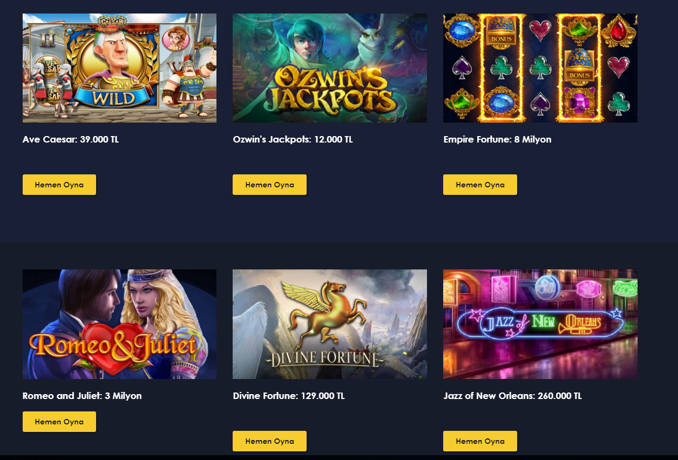Hit Hemen Oyna below Divine Fortune
This screenshot has height=460, width=678.
(269, 441)
